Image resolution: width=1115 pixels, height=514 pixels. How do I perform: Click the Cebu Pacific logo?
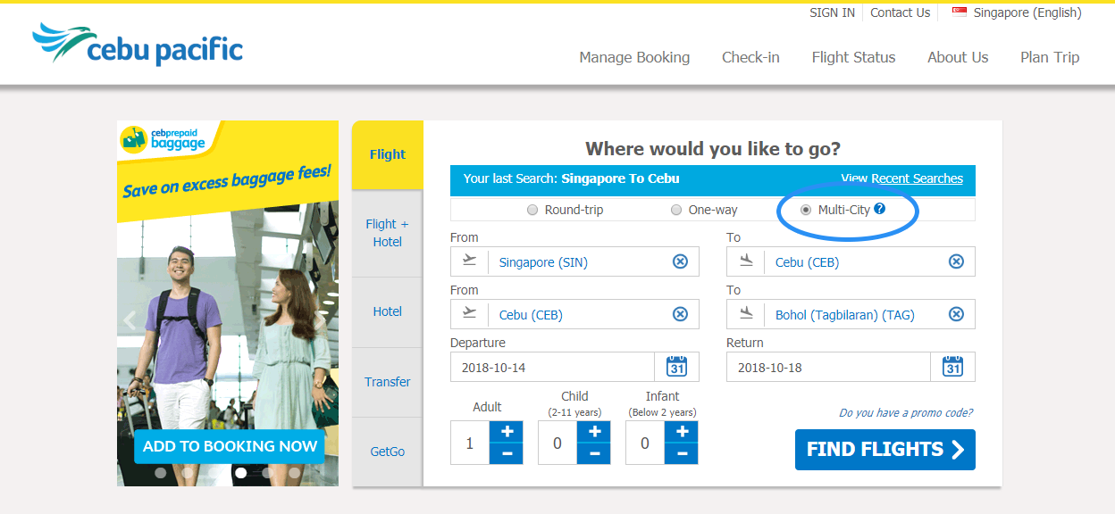click(x=138, y=45)
